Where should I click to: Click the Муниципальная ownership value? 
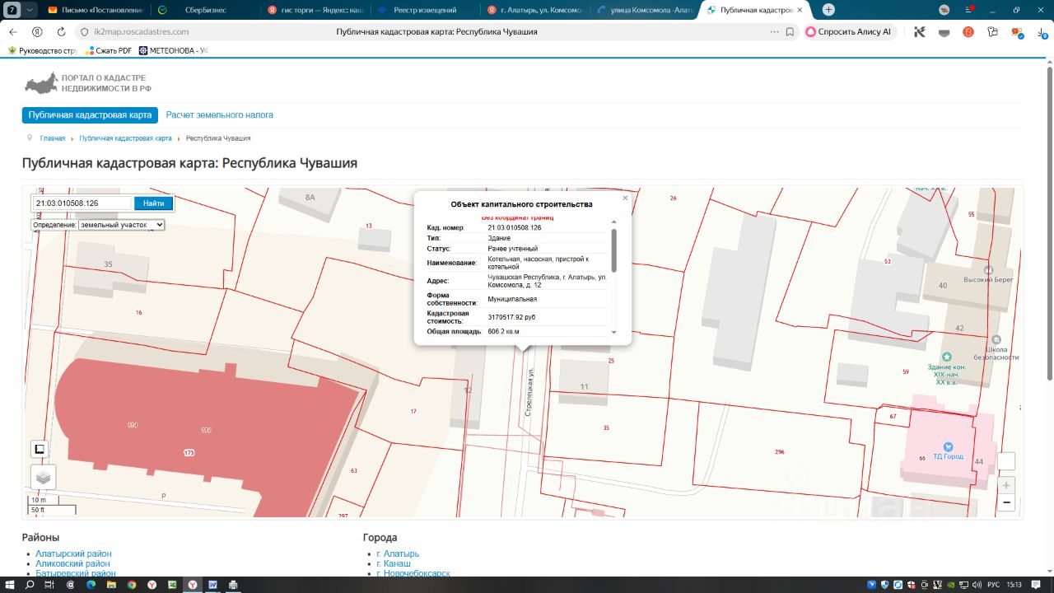pyautogui.click(x=512, y=299)
